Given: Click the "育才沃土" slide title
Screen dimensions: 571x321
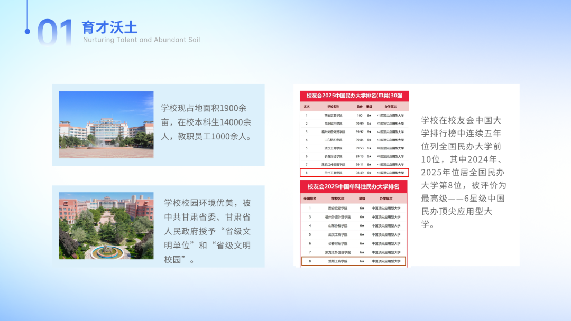Looking at the screenshot, I should point(109,27).
